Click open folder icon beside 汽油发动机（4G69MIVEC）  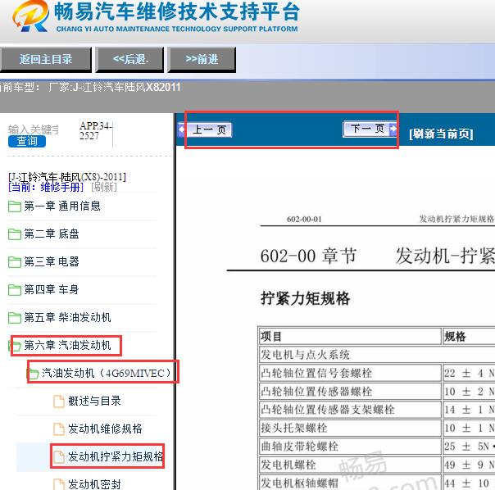point(32,374)
